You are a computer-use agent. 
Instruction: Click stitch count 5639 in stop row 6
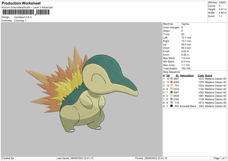click(176, 96)
